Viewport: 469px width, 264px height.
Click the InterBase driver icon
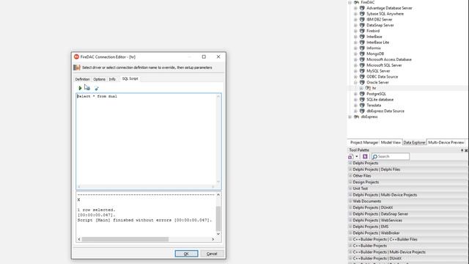(x=362, y=37)
